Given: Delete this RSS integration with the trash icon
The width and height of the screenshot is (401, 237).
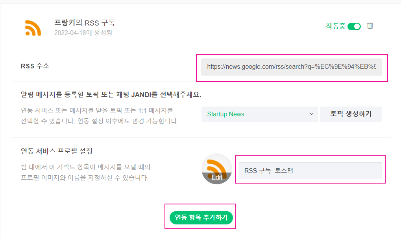Looking at the screenshot, I should 370,26.
